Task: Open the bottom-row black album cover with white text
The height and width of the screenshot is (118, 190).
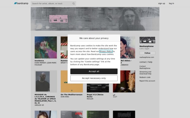Action: (124, 114)
